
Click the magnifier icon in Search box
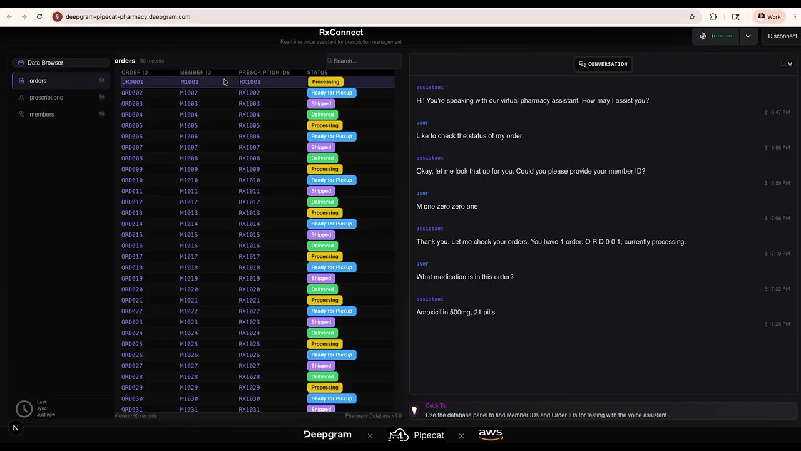point(330,61)
